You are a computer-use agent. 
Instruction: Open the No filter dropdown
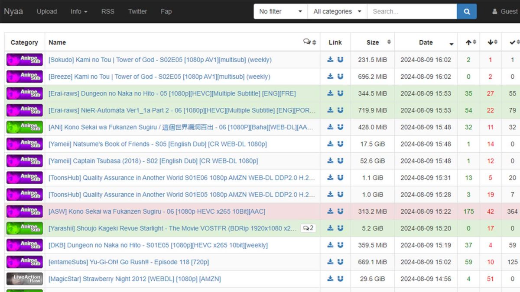click(x=281, y=12)
